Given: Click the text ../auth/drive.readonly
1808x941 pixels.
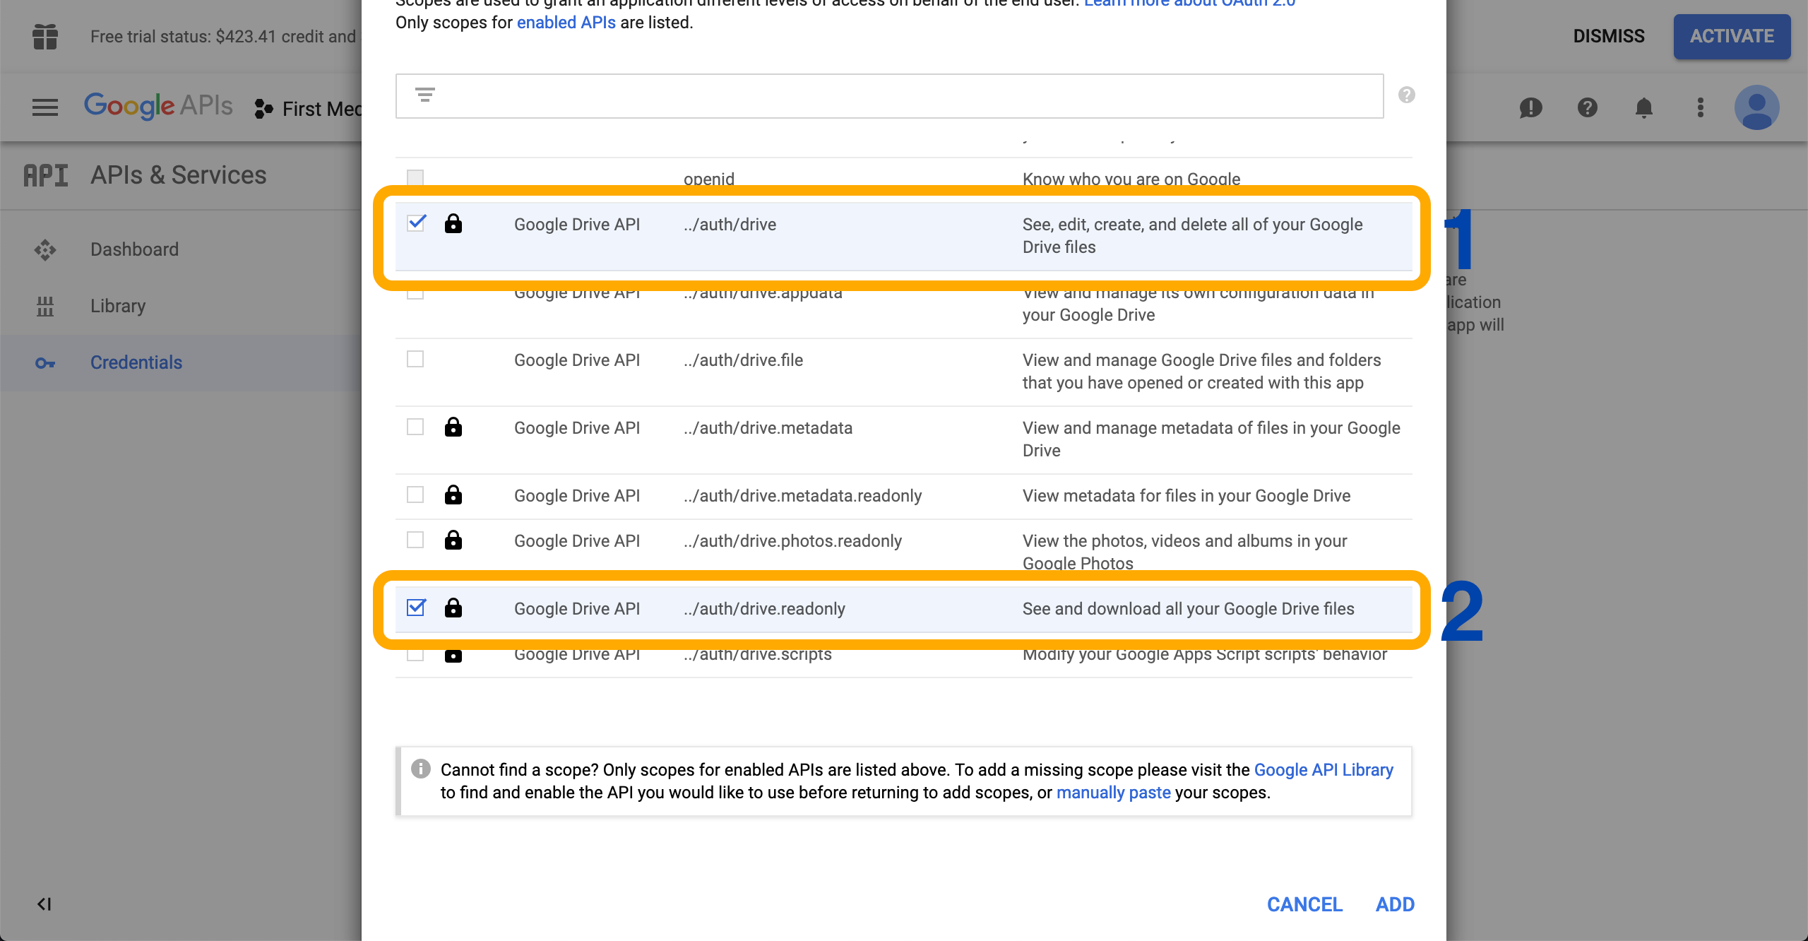Looking at the screenshot, I should [764, 608].
